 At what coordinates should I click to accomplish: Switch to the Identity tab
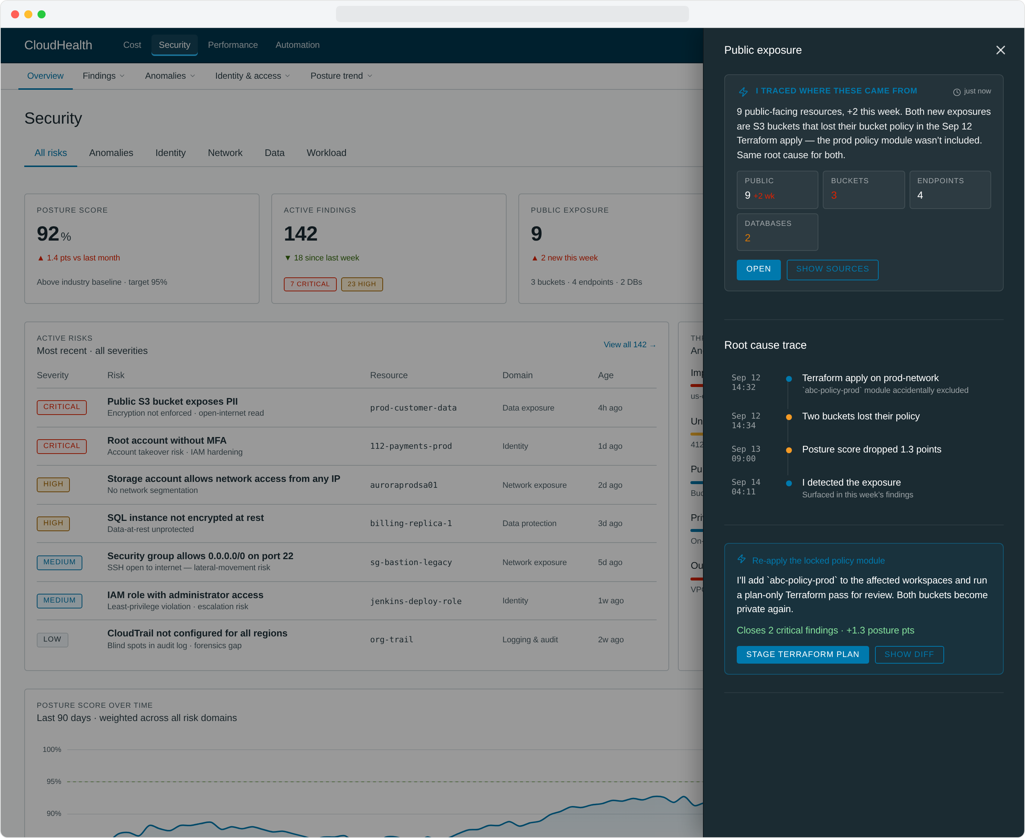tap(170, 153)
